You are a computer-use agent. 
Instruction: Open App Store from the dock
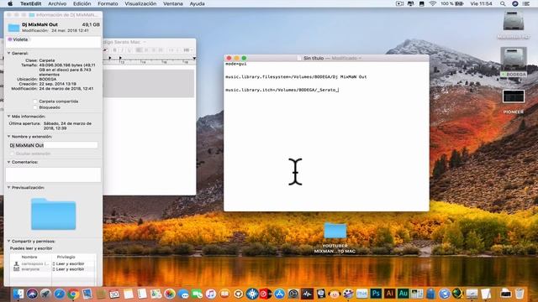click(280, 294)
